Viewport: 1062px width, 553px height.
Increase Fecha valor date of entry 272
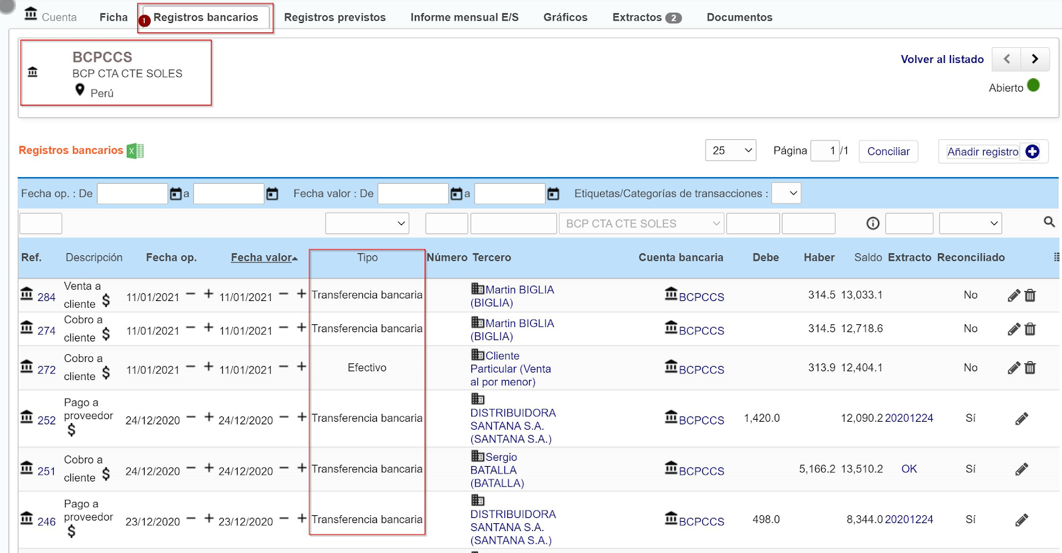(301, 367)
